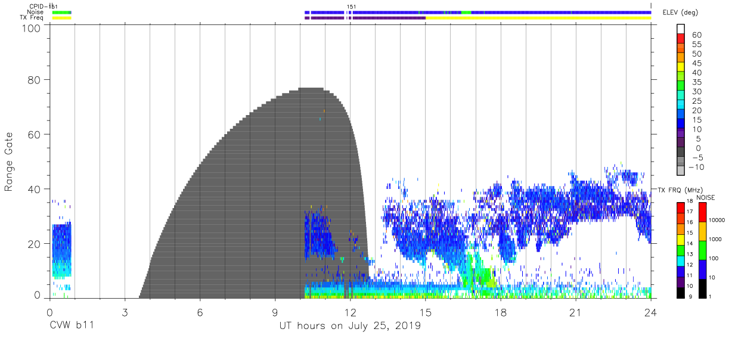The image size is (732, 338).
Task: Choose the blue NOISE segment between 10 and 100
Action: pyautogui.click(x=702, y=269)
